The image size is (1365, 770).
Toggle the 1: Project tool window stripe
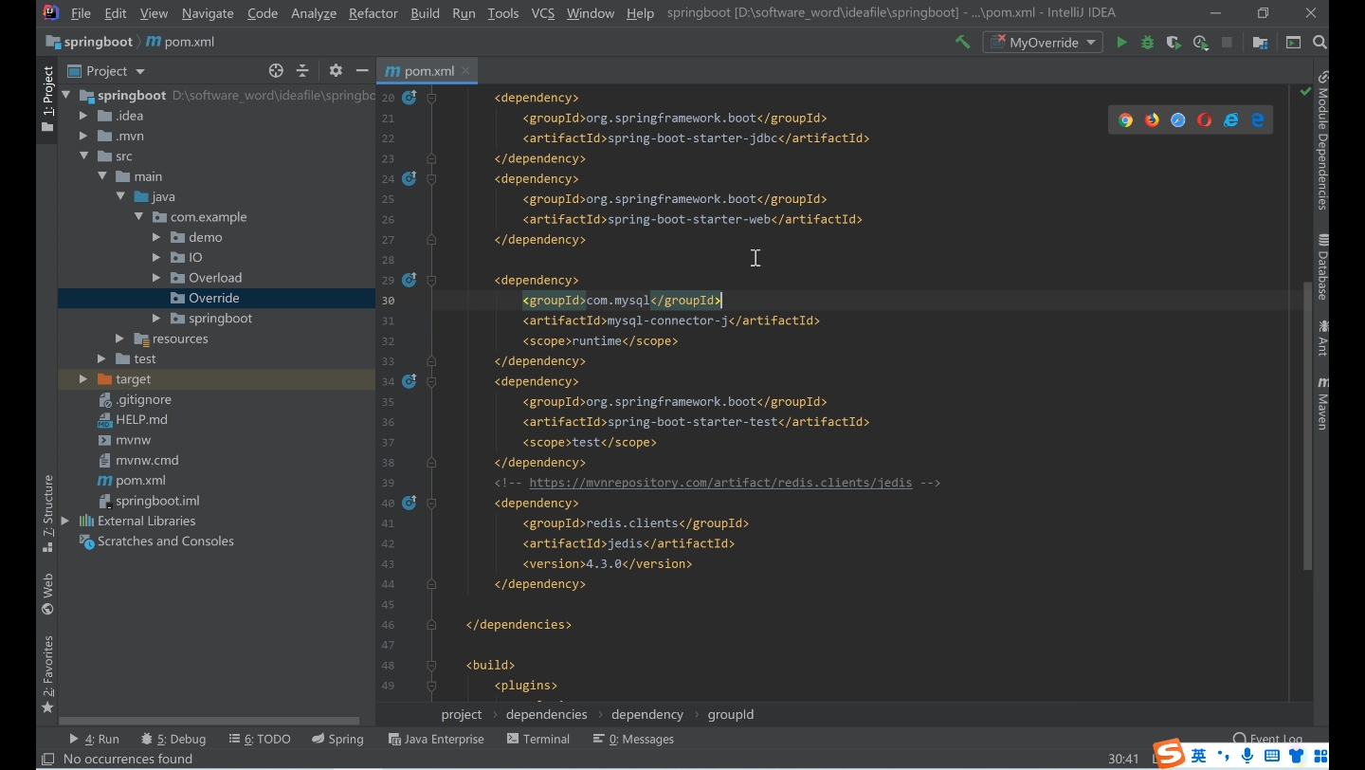[x=47, y=99]
